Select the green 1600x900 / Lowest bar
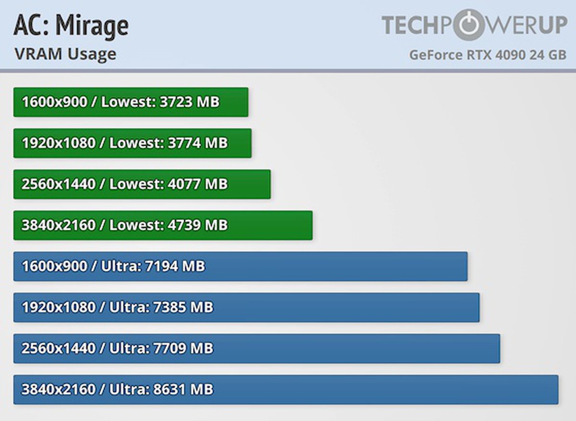This screenshot has width=576, height=421. (x=131, y=102)
